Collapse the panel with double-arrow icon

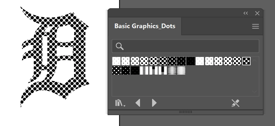tap(246, 13)
